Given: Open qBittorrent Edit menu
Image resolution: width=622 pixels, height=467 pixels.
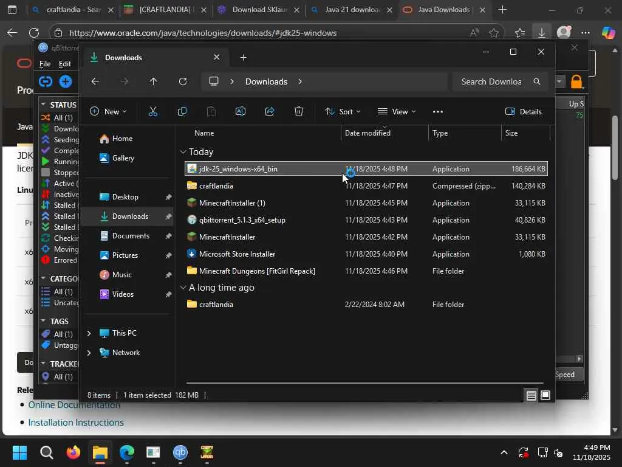Looking at the screenshot, I should (64, 63).
